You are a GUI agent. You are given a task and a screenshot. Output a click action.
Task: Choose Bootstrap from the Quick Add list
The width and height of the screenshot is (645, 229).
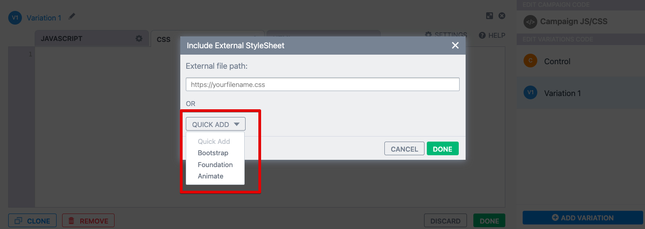pos(213,153)
